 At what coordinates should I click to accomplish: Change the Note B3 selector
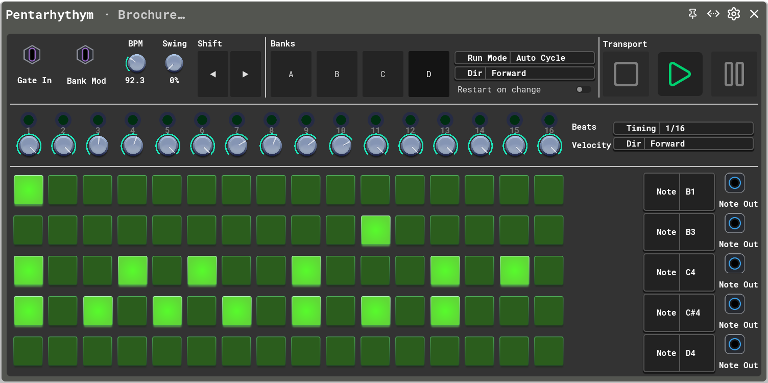click(x=679, y=232)
